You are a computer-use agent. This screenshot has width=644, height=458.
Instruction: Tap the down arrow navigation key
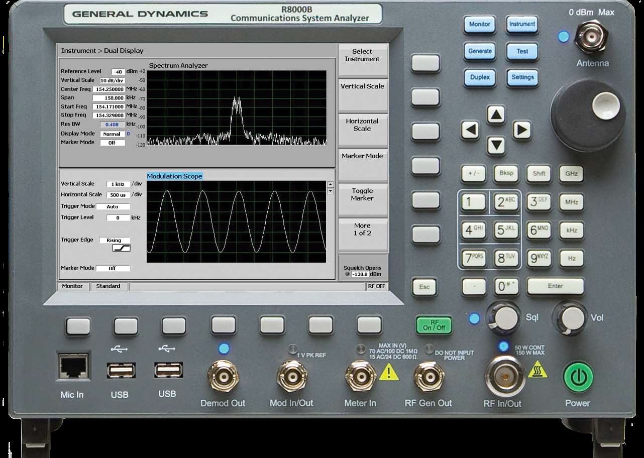pyautogui.click(x=496, y=146)
